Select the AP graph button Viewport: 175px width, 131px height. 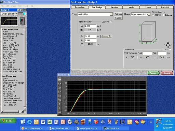[x=60, y=88]
